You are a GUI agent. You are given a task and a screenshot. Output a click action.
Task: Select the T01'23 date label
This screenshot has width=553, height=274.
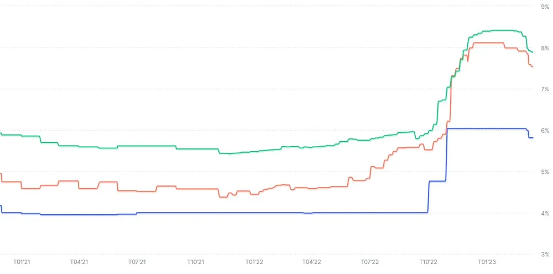(486, 261)
